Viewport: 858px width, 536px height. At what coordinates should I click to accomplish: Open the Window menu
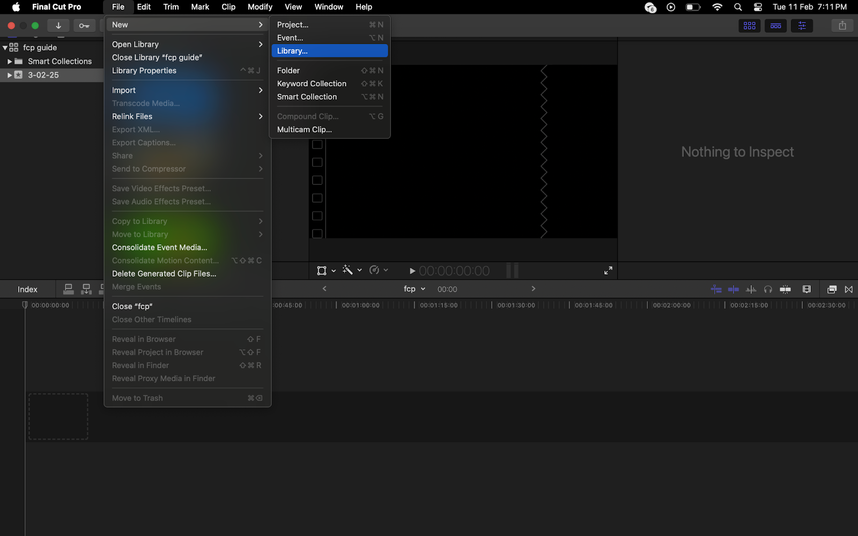329,7
